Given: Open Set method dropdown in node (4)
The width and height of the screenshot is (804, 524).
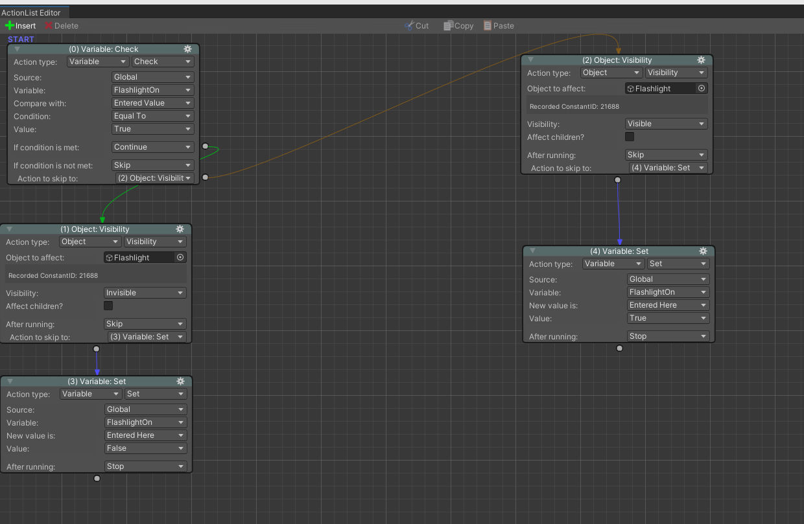Looking at the screenshot, I should (x=678, y=264).
